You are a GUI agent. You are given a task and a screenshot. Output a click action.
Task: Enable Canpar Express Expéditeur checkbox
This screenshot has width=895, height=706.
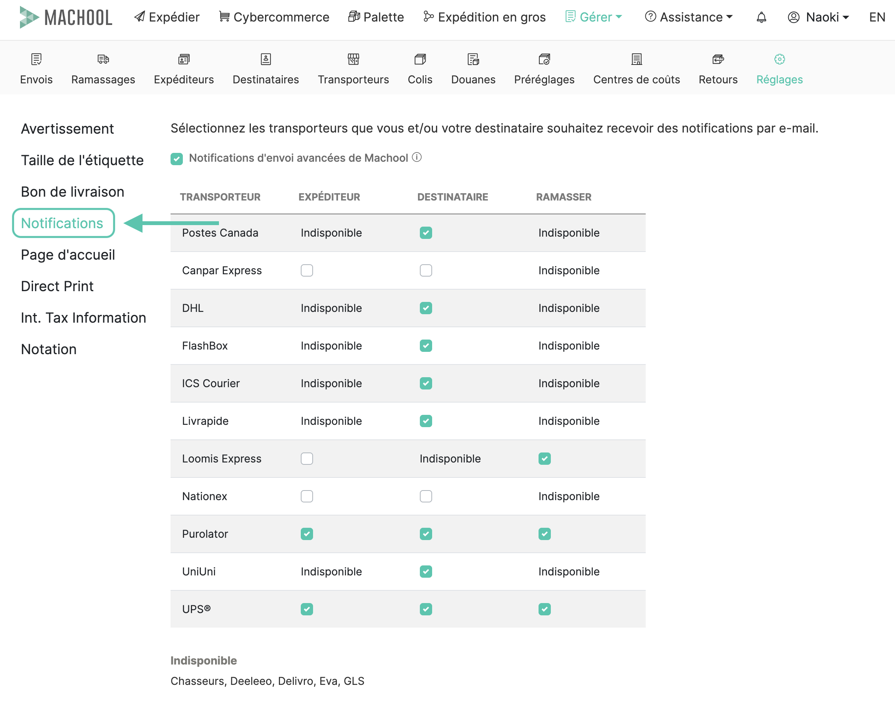pos(307,270)
